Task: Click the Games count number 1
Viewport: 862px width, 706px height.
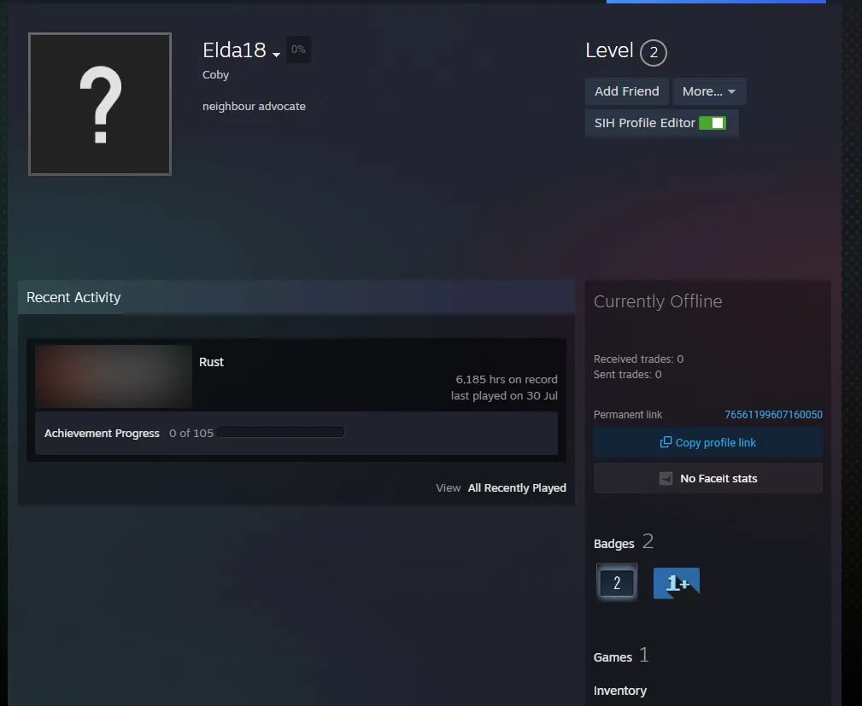Action: 644,655
